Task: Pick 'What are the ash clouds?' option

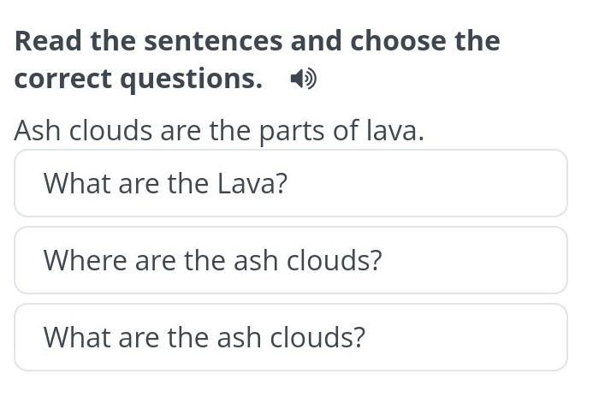Action: tap(291, 337)
